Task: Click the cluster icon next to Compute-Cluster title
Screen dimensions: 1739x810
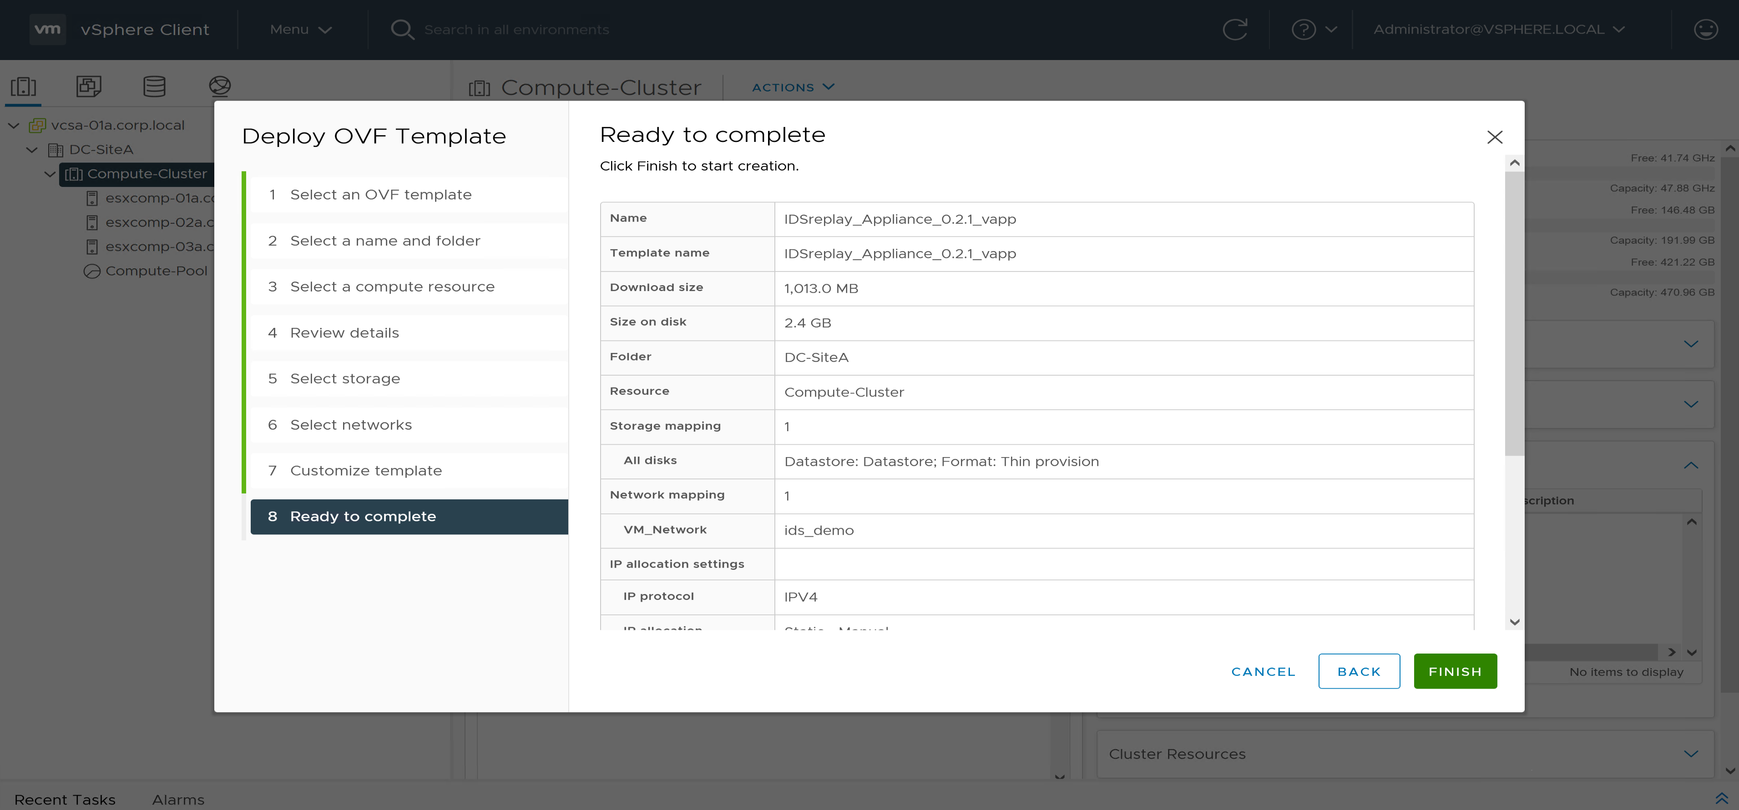Action: [479, 88]
